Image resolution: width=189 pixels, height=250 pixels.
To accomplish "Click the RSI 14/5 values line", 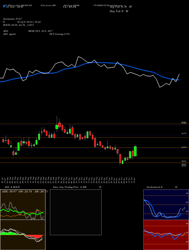I will [x=29, y=22].
